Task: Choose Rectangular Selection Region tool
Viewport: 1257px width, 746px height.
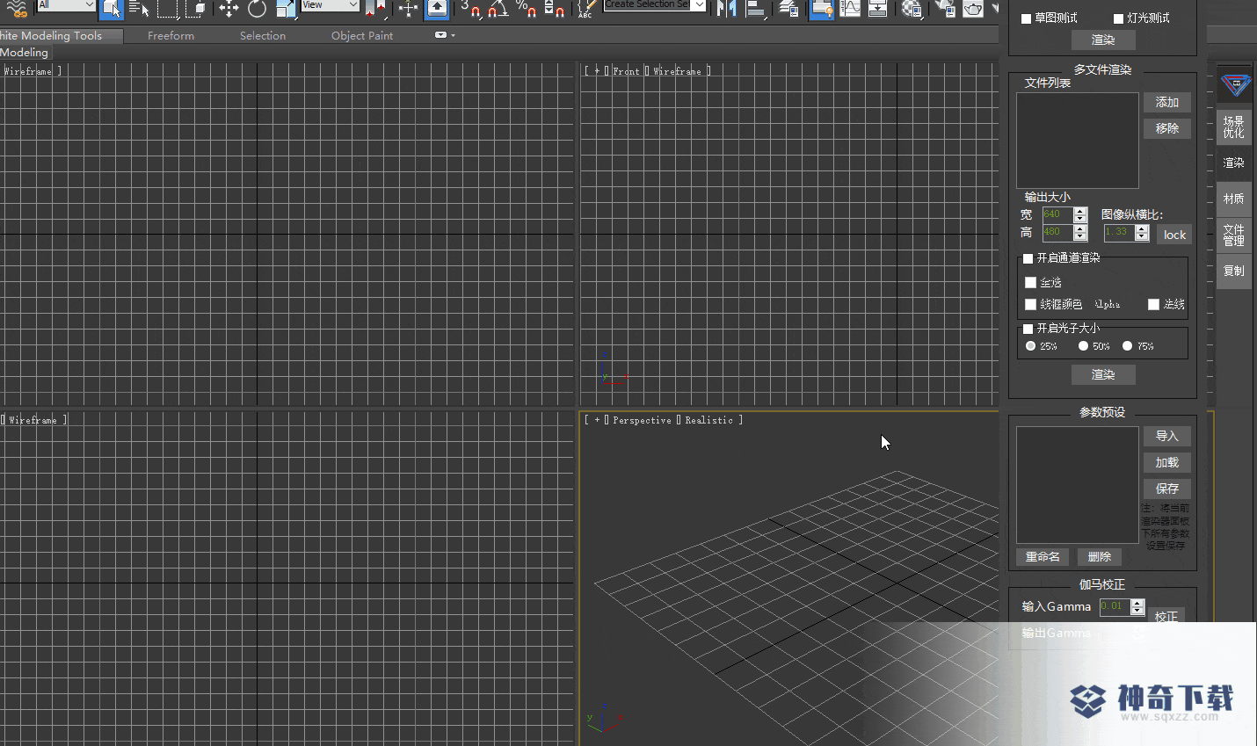Action: tap(168, 9)
